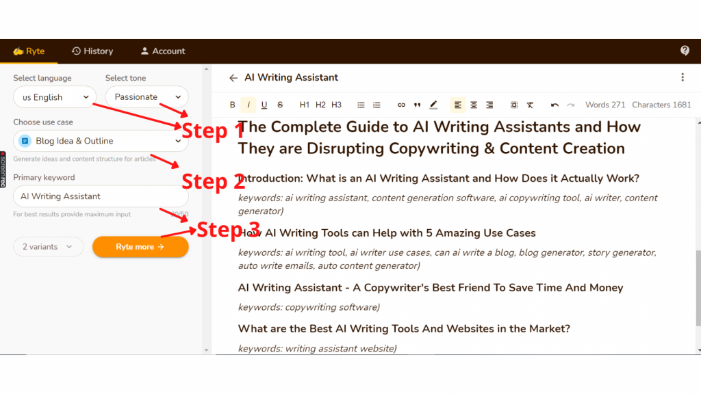Open the 2 variants dropdown
Image resolution: width=701 pixels, height=394 pixels.
coord(49,246)
